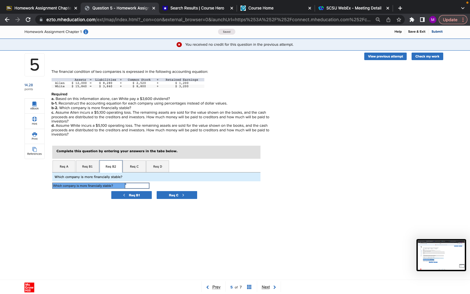Open a new browser tab with plus
This screenshot has width=470, height=294.
click(400, 8)
